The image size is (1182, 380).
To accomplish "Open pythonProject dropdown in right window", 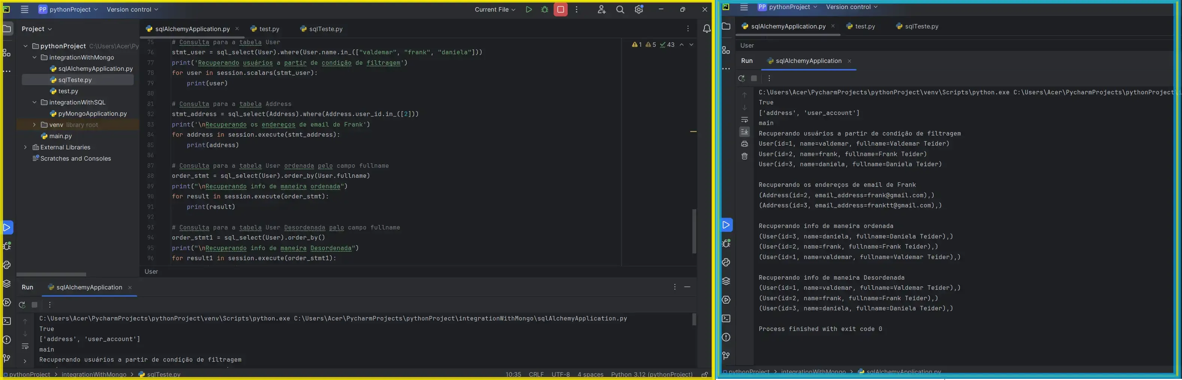I will 787,7.
